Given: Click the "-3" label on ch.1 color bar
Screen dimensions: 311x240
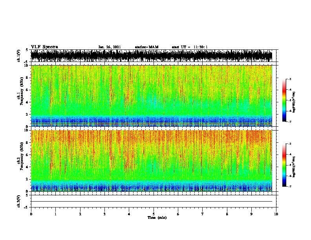Looking at the screenshot, I should pos(289,79).
